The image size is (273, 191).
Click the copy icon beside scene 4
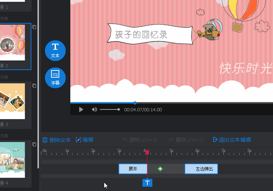click(x=34, y=144)
